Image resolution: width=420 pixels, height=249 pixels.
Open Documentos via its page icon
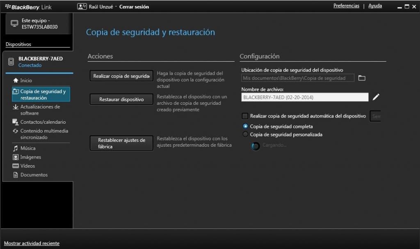[16, 175]
